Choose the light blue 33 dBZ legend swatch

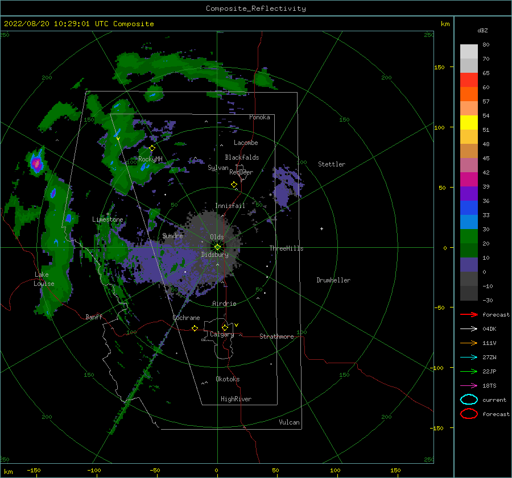469,222
